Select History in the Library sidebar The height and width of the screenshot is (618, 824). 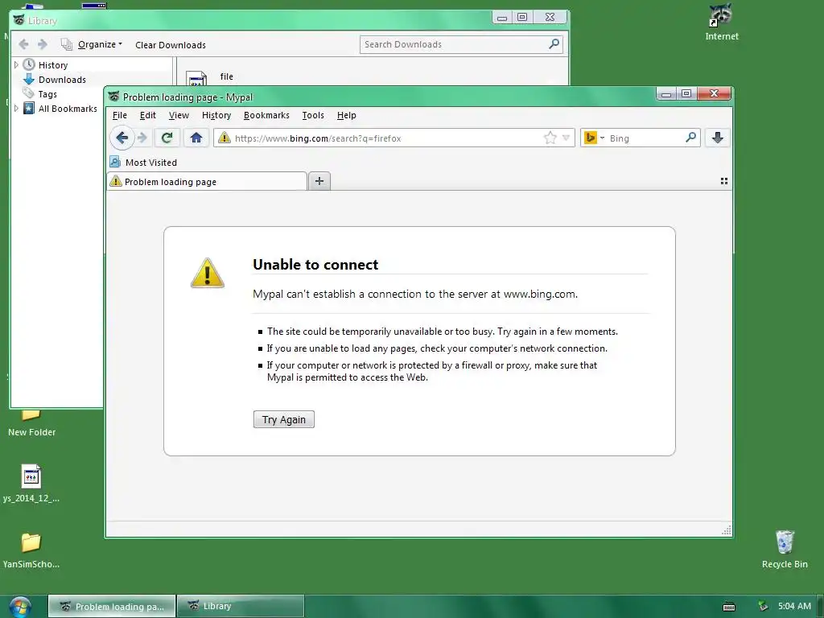click(x=52, y=65)
